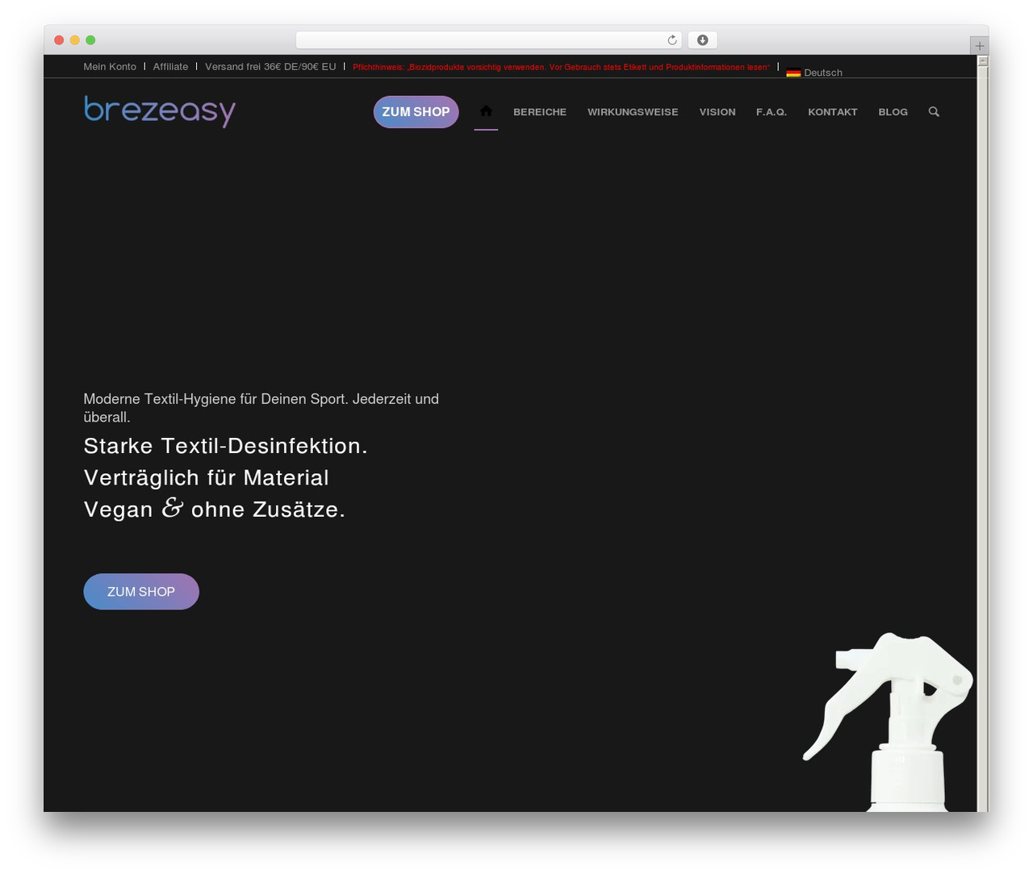Viewport: 1033px width, 874px height.
Task: Open the Affiliate link
Action: tap(170, 67)
